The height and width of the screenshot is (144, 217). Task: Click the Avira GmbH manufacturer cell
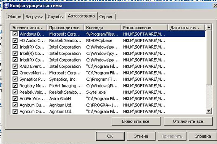click(60, 99)
